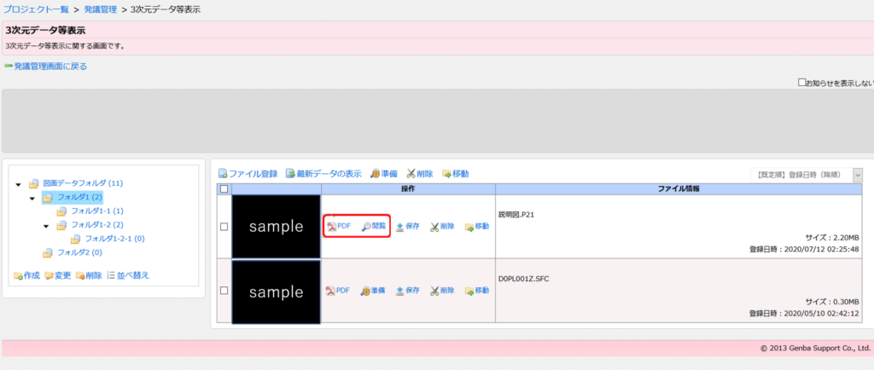Click folder icon of フォルダ1-1
Screen dimensions: 874x370
(61, 211)
